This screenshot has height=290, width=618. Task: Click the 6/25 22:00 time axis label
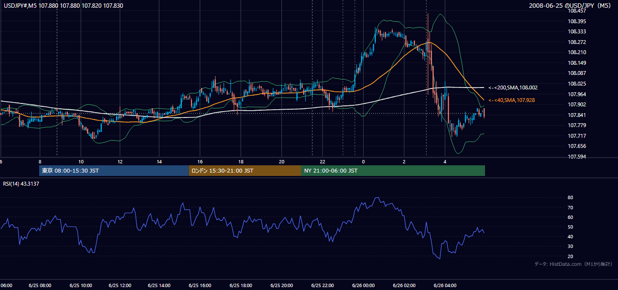322,286
